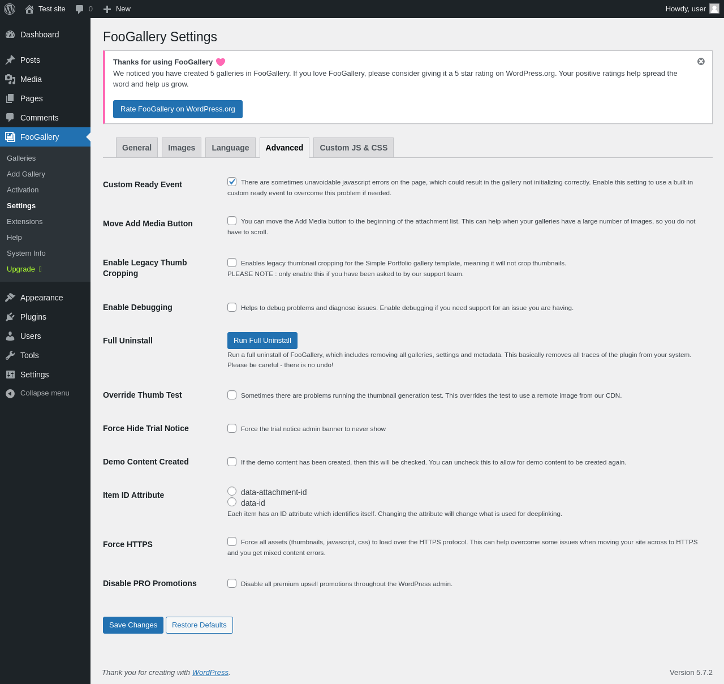724x684 pixels.
Task: Click Rate FooGallery on WordPress.org button
Action: click(178, 109)
